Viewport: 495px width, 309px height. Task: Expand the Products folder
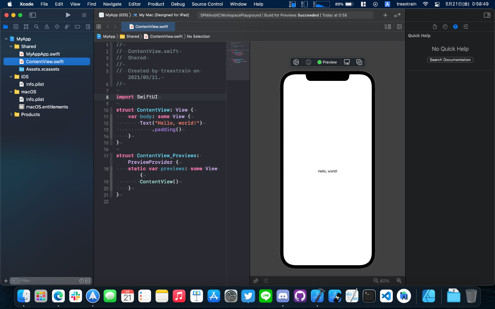tap(11, 114)
